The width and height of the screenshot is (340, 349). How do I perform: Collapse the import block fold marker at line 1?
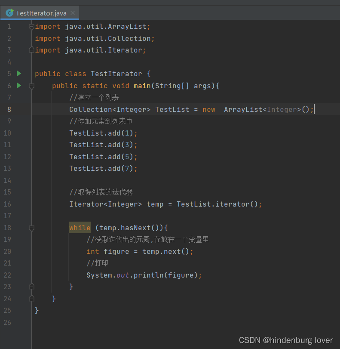[31, 27]
